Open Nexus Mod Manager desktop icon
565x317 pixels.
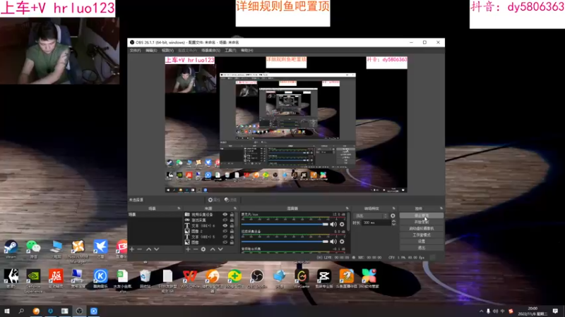(x=78, y=251)
